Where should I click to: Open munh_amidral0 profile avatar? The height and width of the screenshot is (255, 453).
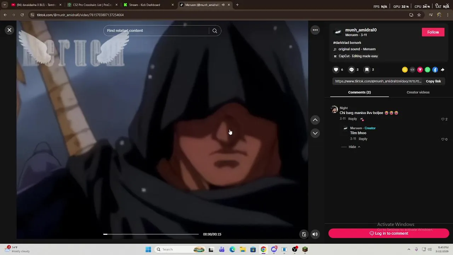[338, 32]
